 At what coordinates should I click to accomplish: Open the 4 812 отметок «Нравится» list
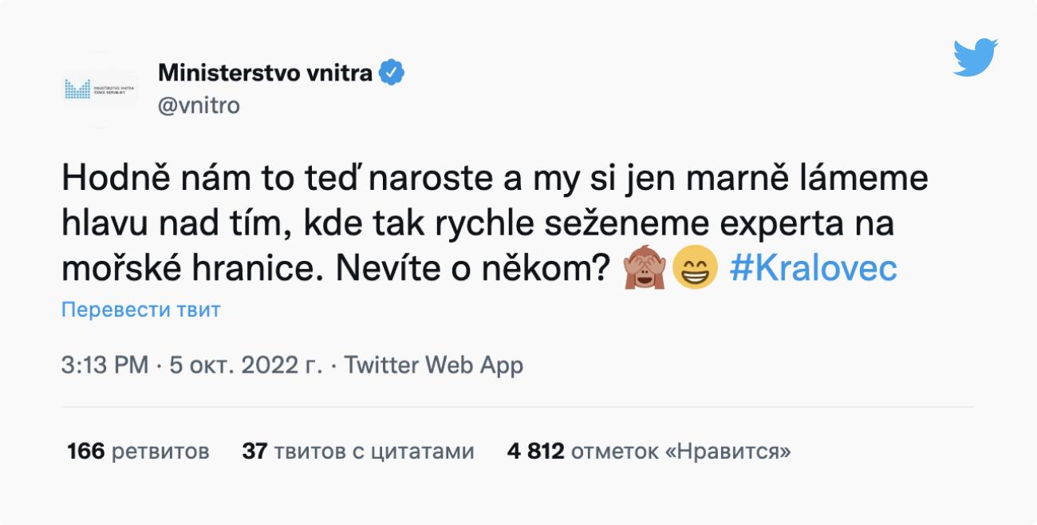click(x=649, y=452)
